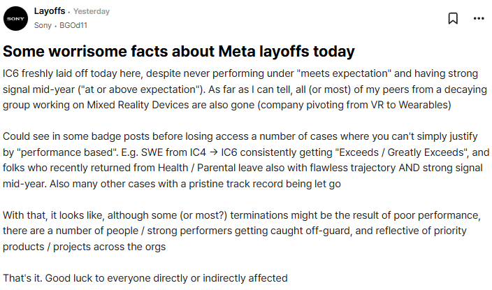Click the Yesterday timestamp
Screen dimensions: 492x290
pyautogui.click(x=92, y=11)
